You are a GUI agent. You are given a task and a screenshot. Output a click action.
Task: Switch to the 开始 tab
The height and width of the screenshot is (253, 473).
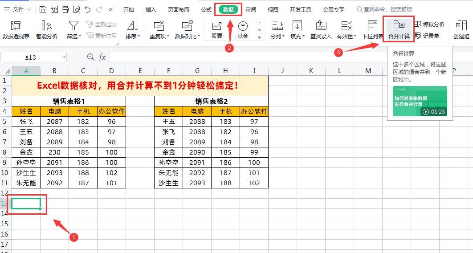129,10
